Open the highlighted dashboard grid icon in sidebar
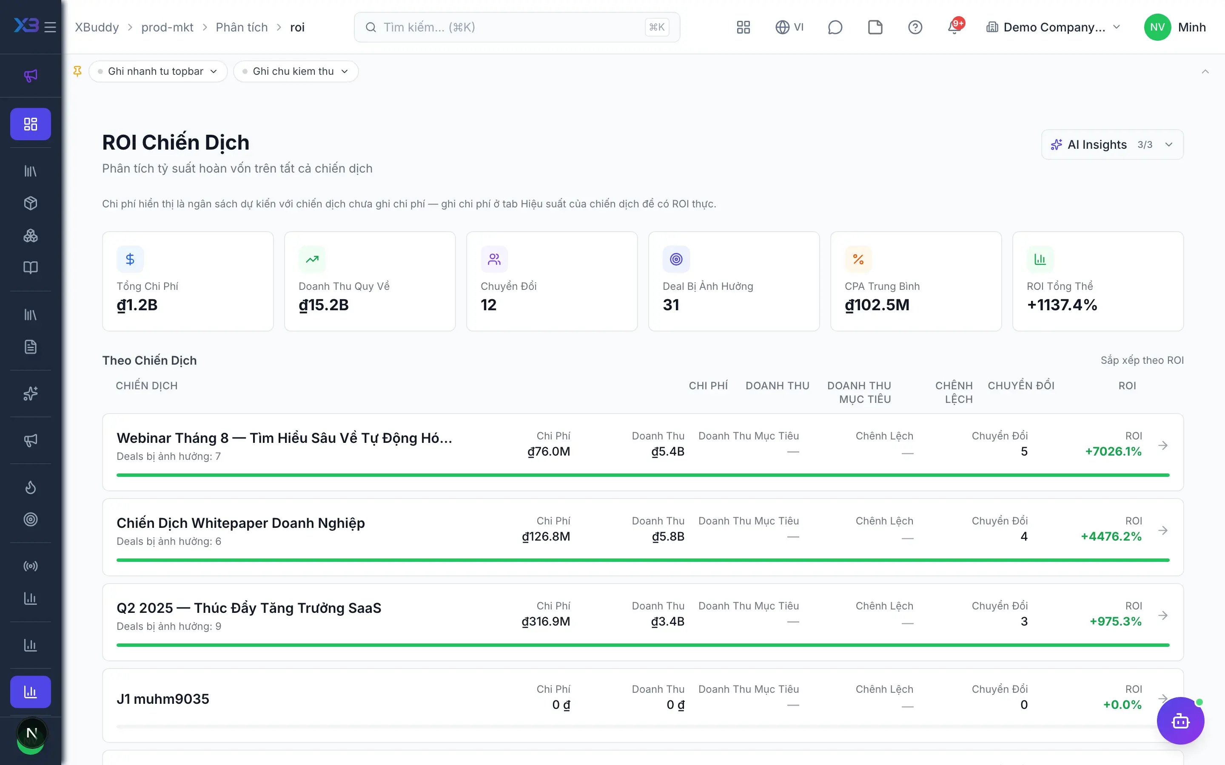1225x765 pixels. [30, 124]
